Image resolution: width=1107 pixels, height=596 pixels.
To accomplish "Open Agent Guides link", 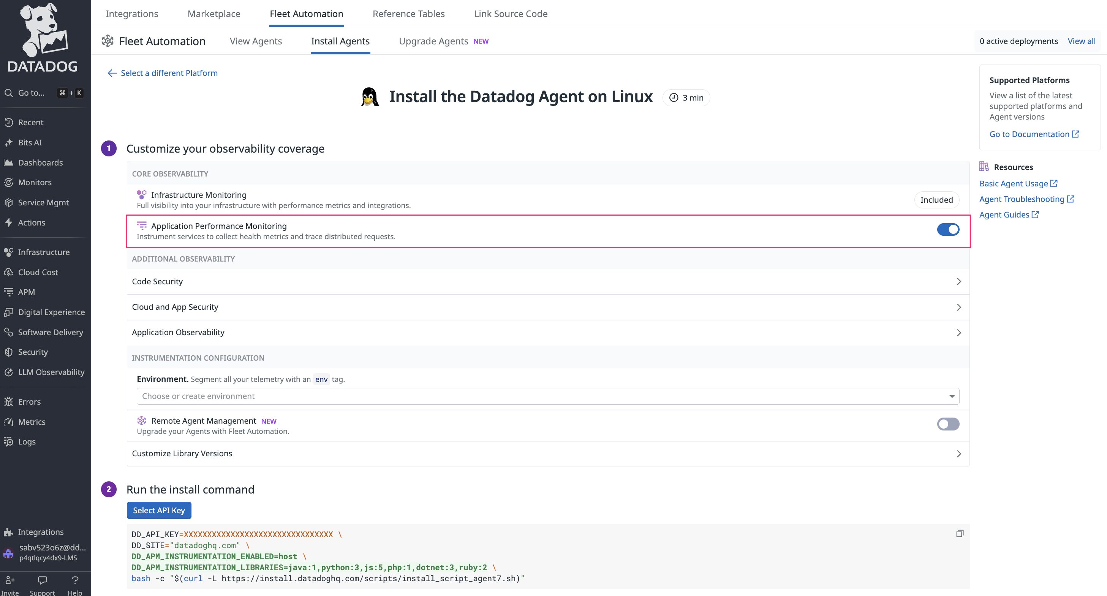I will 1009,215.
